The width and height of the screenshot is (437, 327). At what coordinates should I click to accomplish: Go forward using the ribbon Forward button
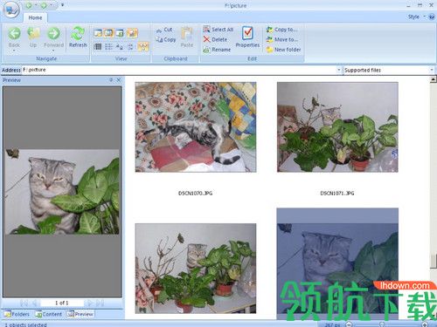pyautogui.click(x=54, y=37)
